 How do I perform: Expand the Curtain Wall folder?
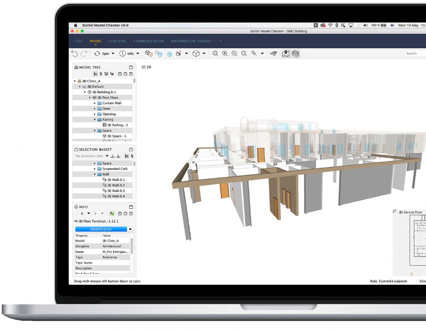pyautogui.click(x=95, y=103)
